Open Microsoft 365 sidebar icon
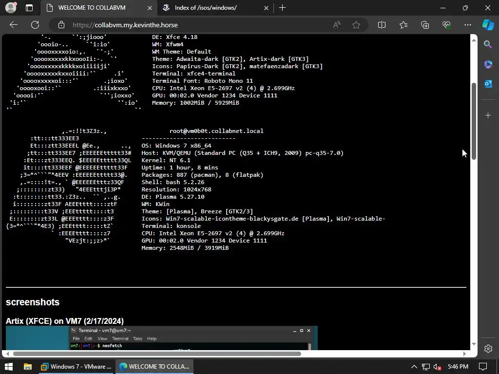Screen dimensions: 499x374 pos(488,64)
